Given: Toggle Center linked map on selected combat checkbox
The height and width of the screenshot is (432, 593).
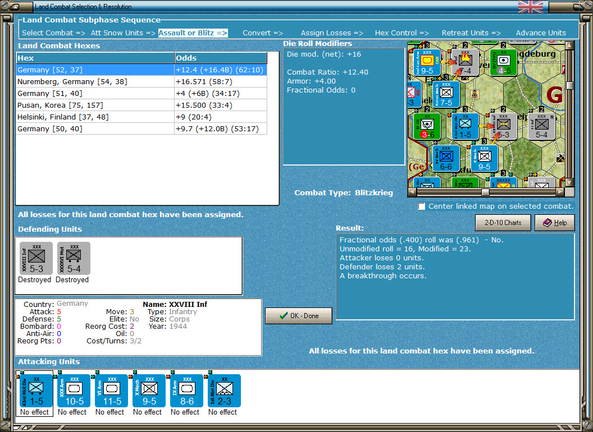Looking at the screenshot, I should coord(421,206).
